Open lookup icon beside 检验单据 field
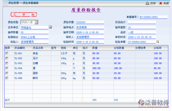 coord(158,42)
